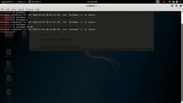
Task: Minimize the root@kali terminal window
Action: click(x=172, y=6)
